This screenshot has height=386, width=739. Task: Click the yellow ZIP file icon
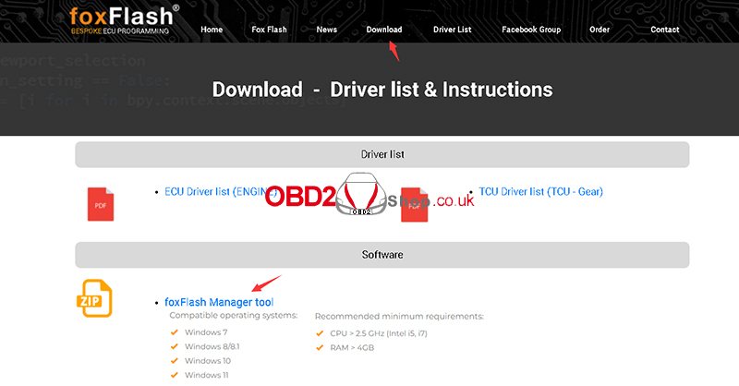pyautogui.click(x=93, y=297)
